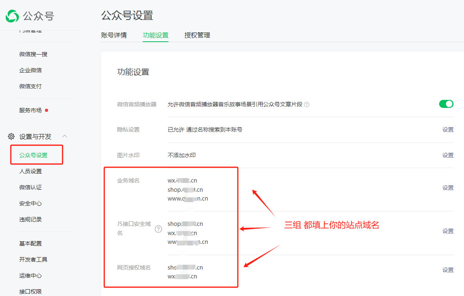Viewport: 464px width, 296px height.
Task: Open 微信支付 in the sidebar
Action: point(30,86)
